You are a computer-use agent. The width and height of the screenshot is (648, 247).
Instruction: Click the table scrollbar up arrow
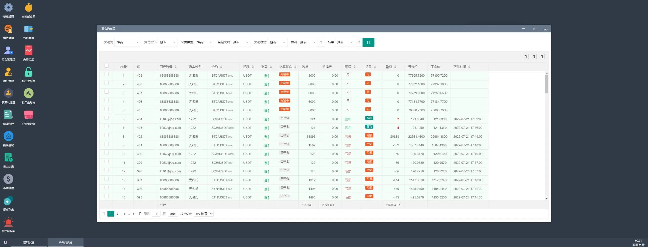point(547,73)
